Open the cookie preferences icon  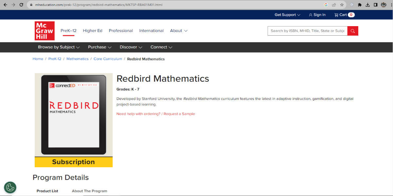10,187
